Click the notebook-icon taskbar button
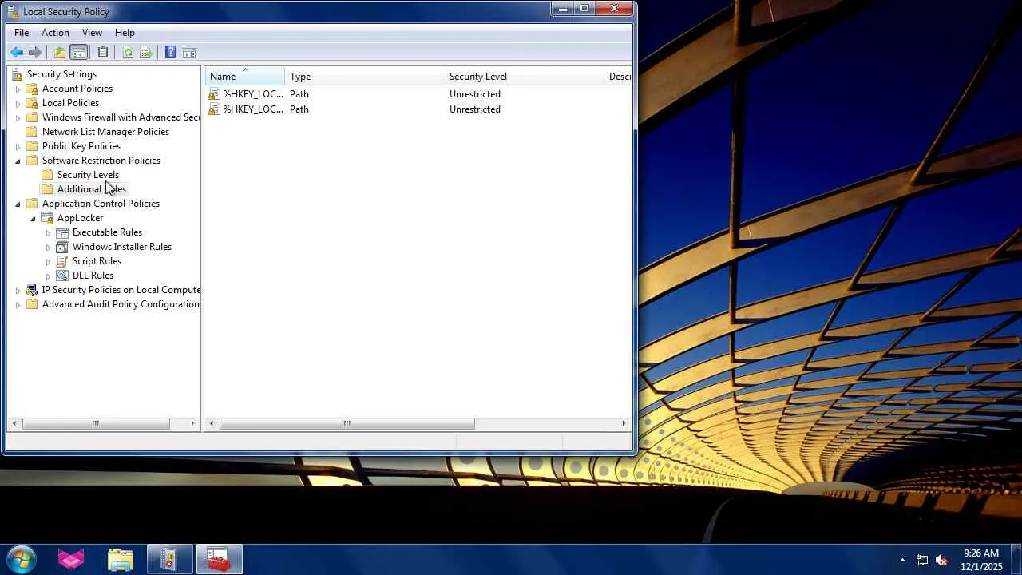The height and width of the screenshot is (575, 1022). (x=169, y=559)
